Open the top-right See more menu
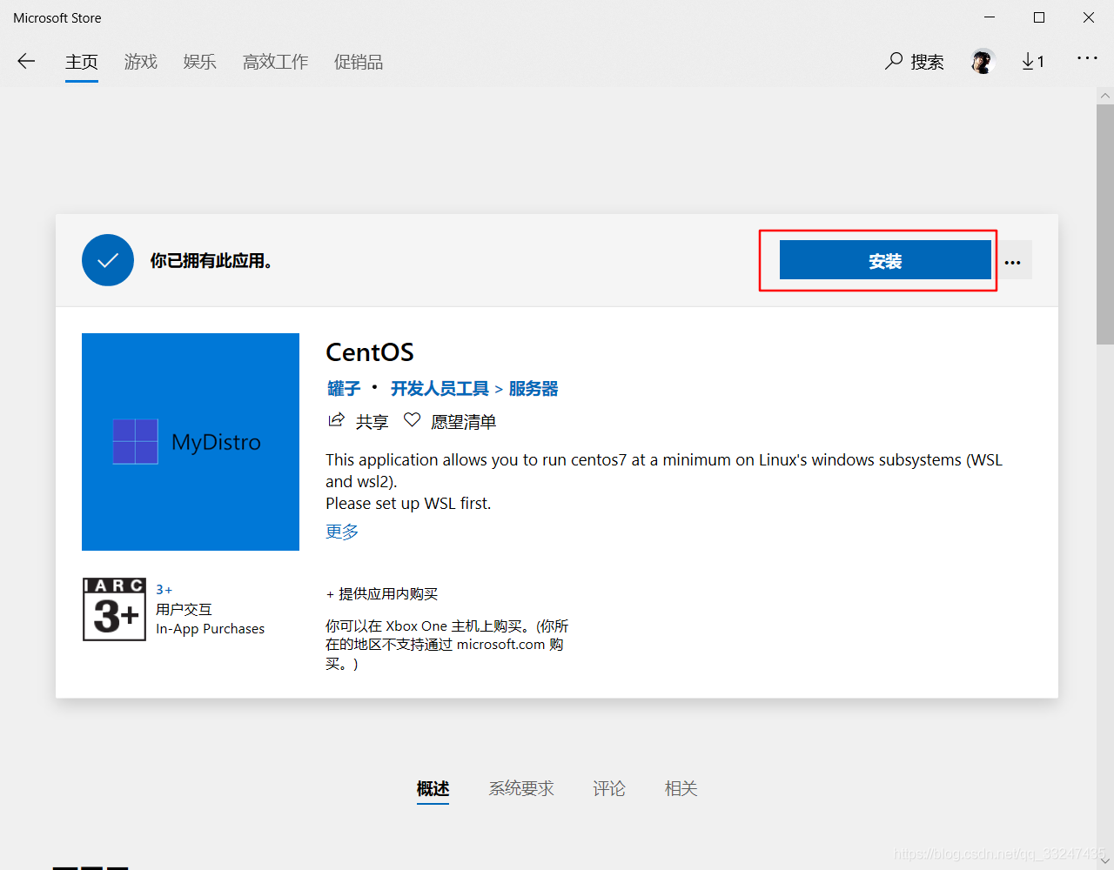This screenshot has height=870, width=1114. click(1087, 58)
